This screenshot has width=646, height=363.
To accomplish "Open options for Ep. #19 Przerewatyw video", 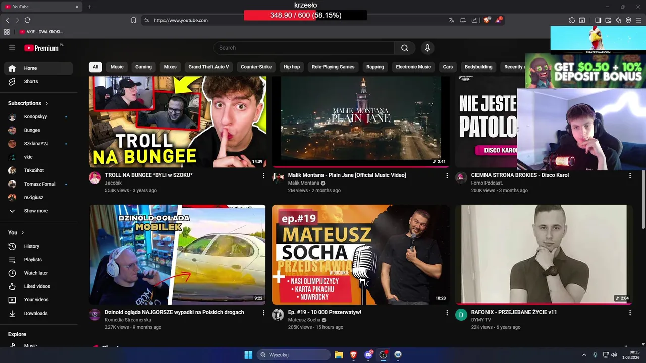I will click(447, 313).
